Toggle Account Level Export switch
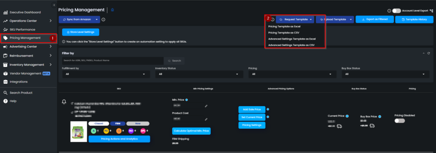436x153 pixels. [x=396, y=11]
